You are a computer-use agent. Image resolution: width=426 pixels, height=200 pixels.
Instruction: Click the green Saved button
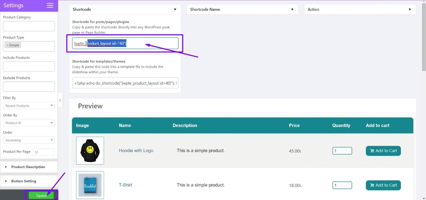coord(41,195)
